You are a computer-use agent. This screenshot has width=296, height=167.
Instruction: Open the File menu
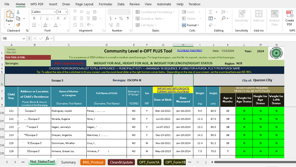[x=7, y=4]
